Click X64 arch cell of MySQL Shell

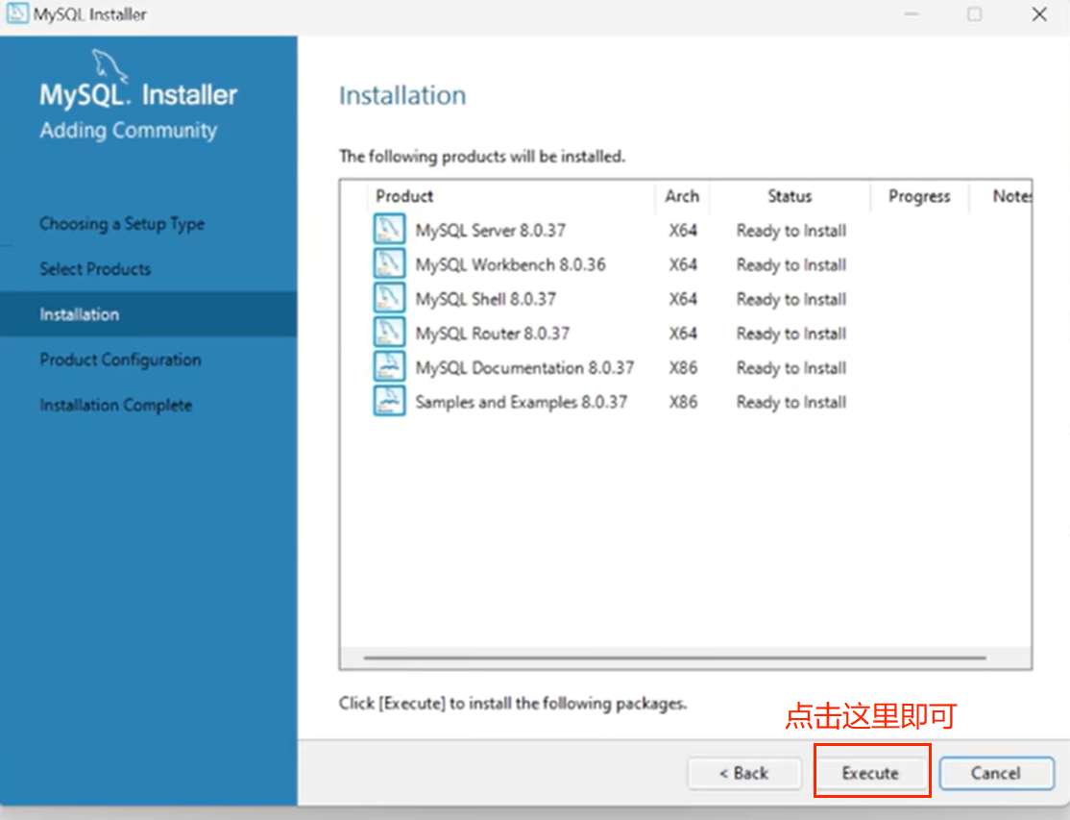pos(683,298)
